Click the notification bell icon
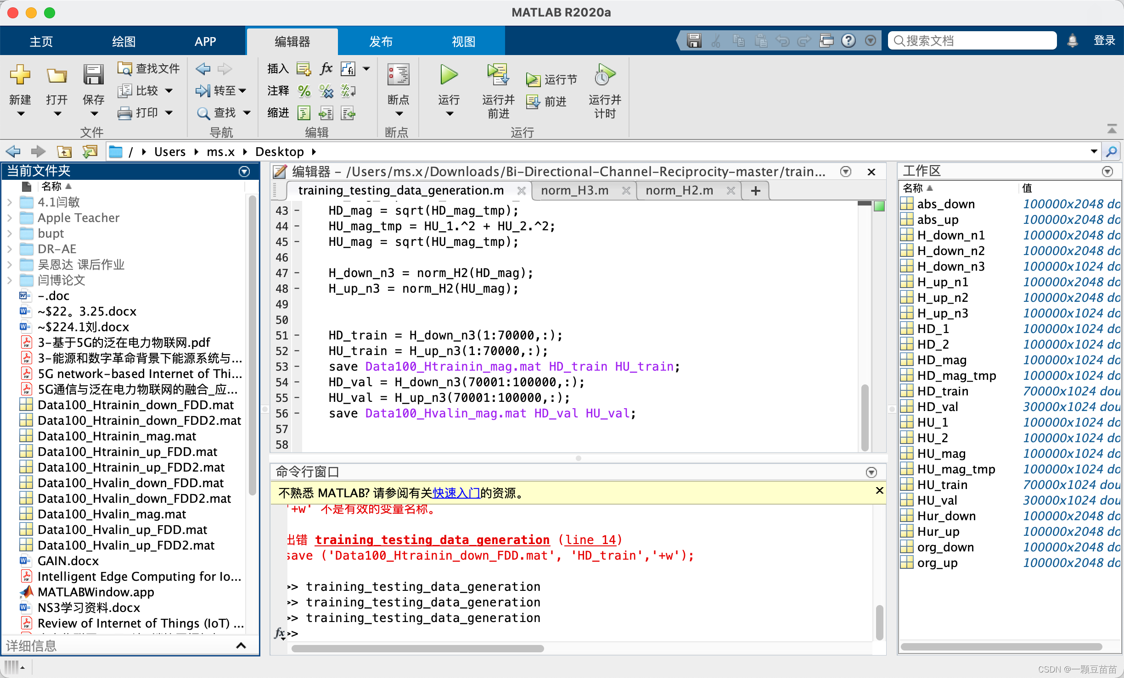Screen dimensions: 1124x678 click(1073, 41)
